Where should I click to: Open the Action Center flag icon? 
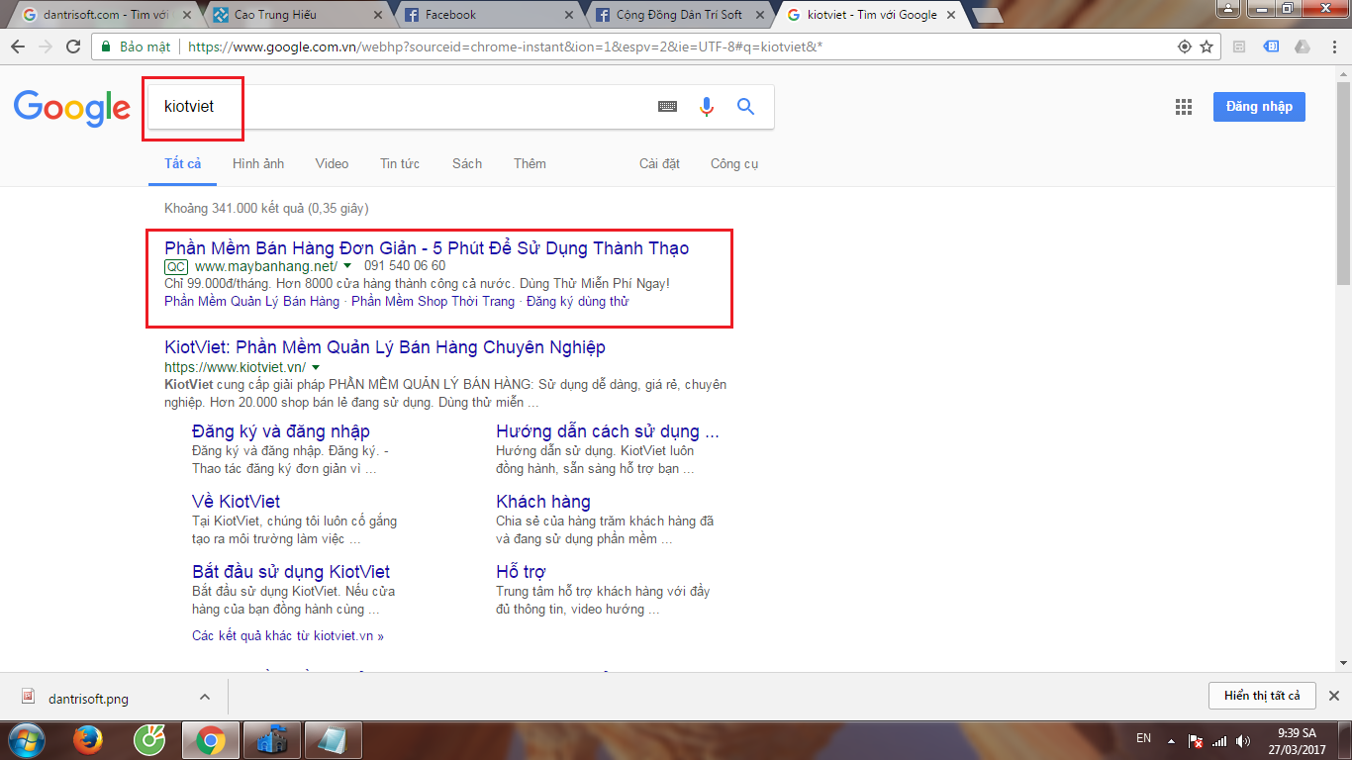(x=1196, y=740)
